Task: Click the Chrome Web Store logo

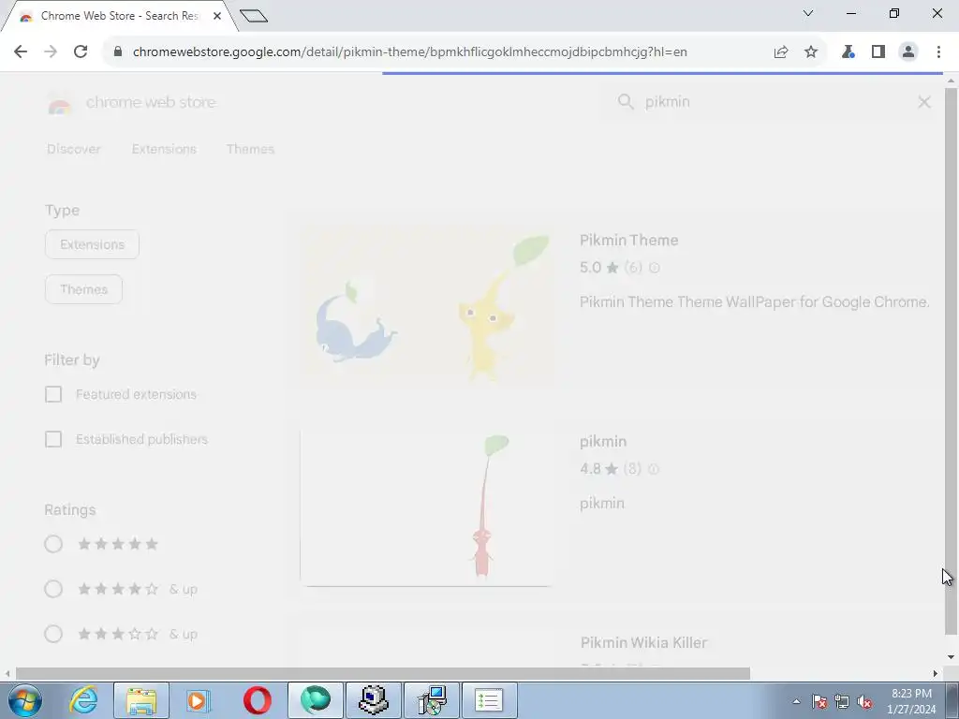Action: tap(59, 103)
